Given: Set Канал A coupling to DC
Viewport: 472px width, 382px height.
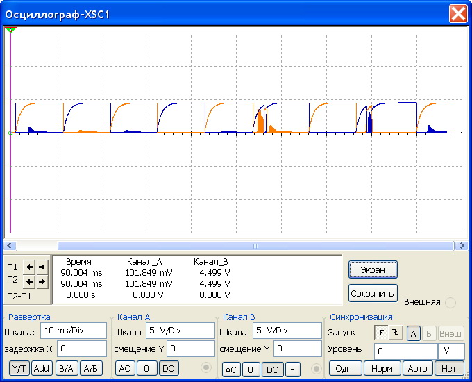Looking at the screenshot, I should [x=169, y=368].
